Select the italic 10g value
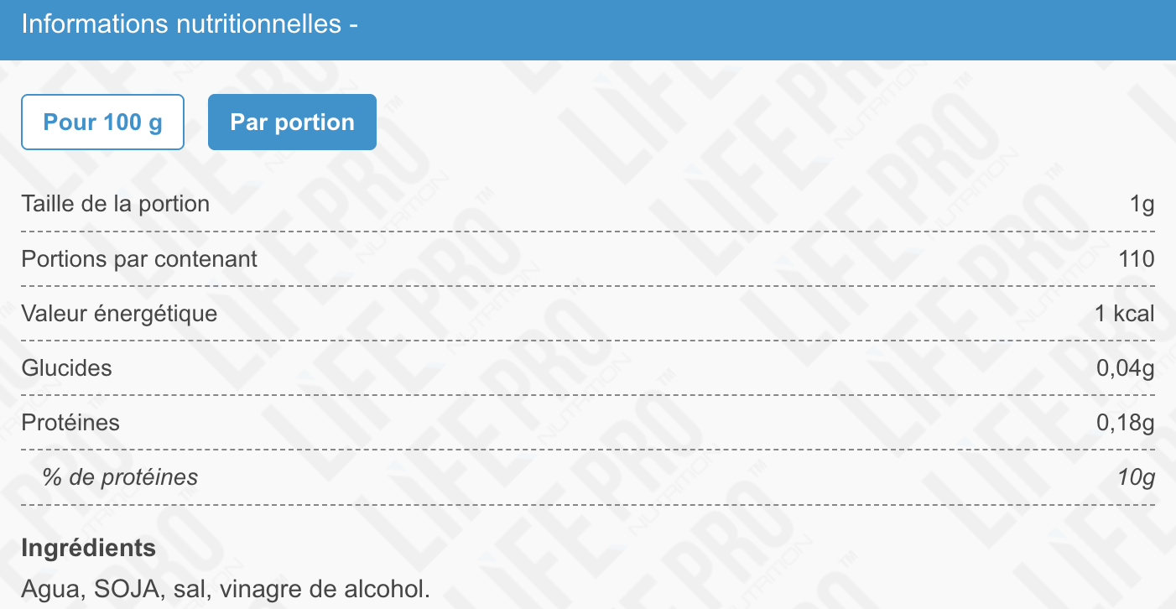 pos(1137,478)
